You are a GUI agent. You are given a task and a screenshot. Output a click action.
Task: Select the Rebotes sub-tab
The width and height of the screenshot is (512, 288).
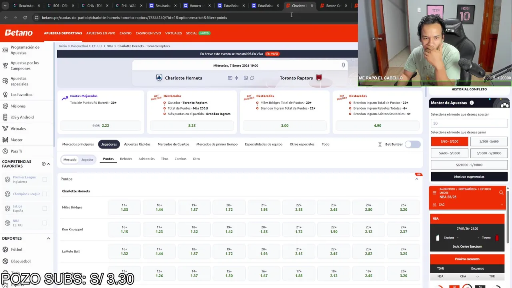[126, 159]
